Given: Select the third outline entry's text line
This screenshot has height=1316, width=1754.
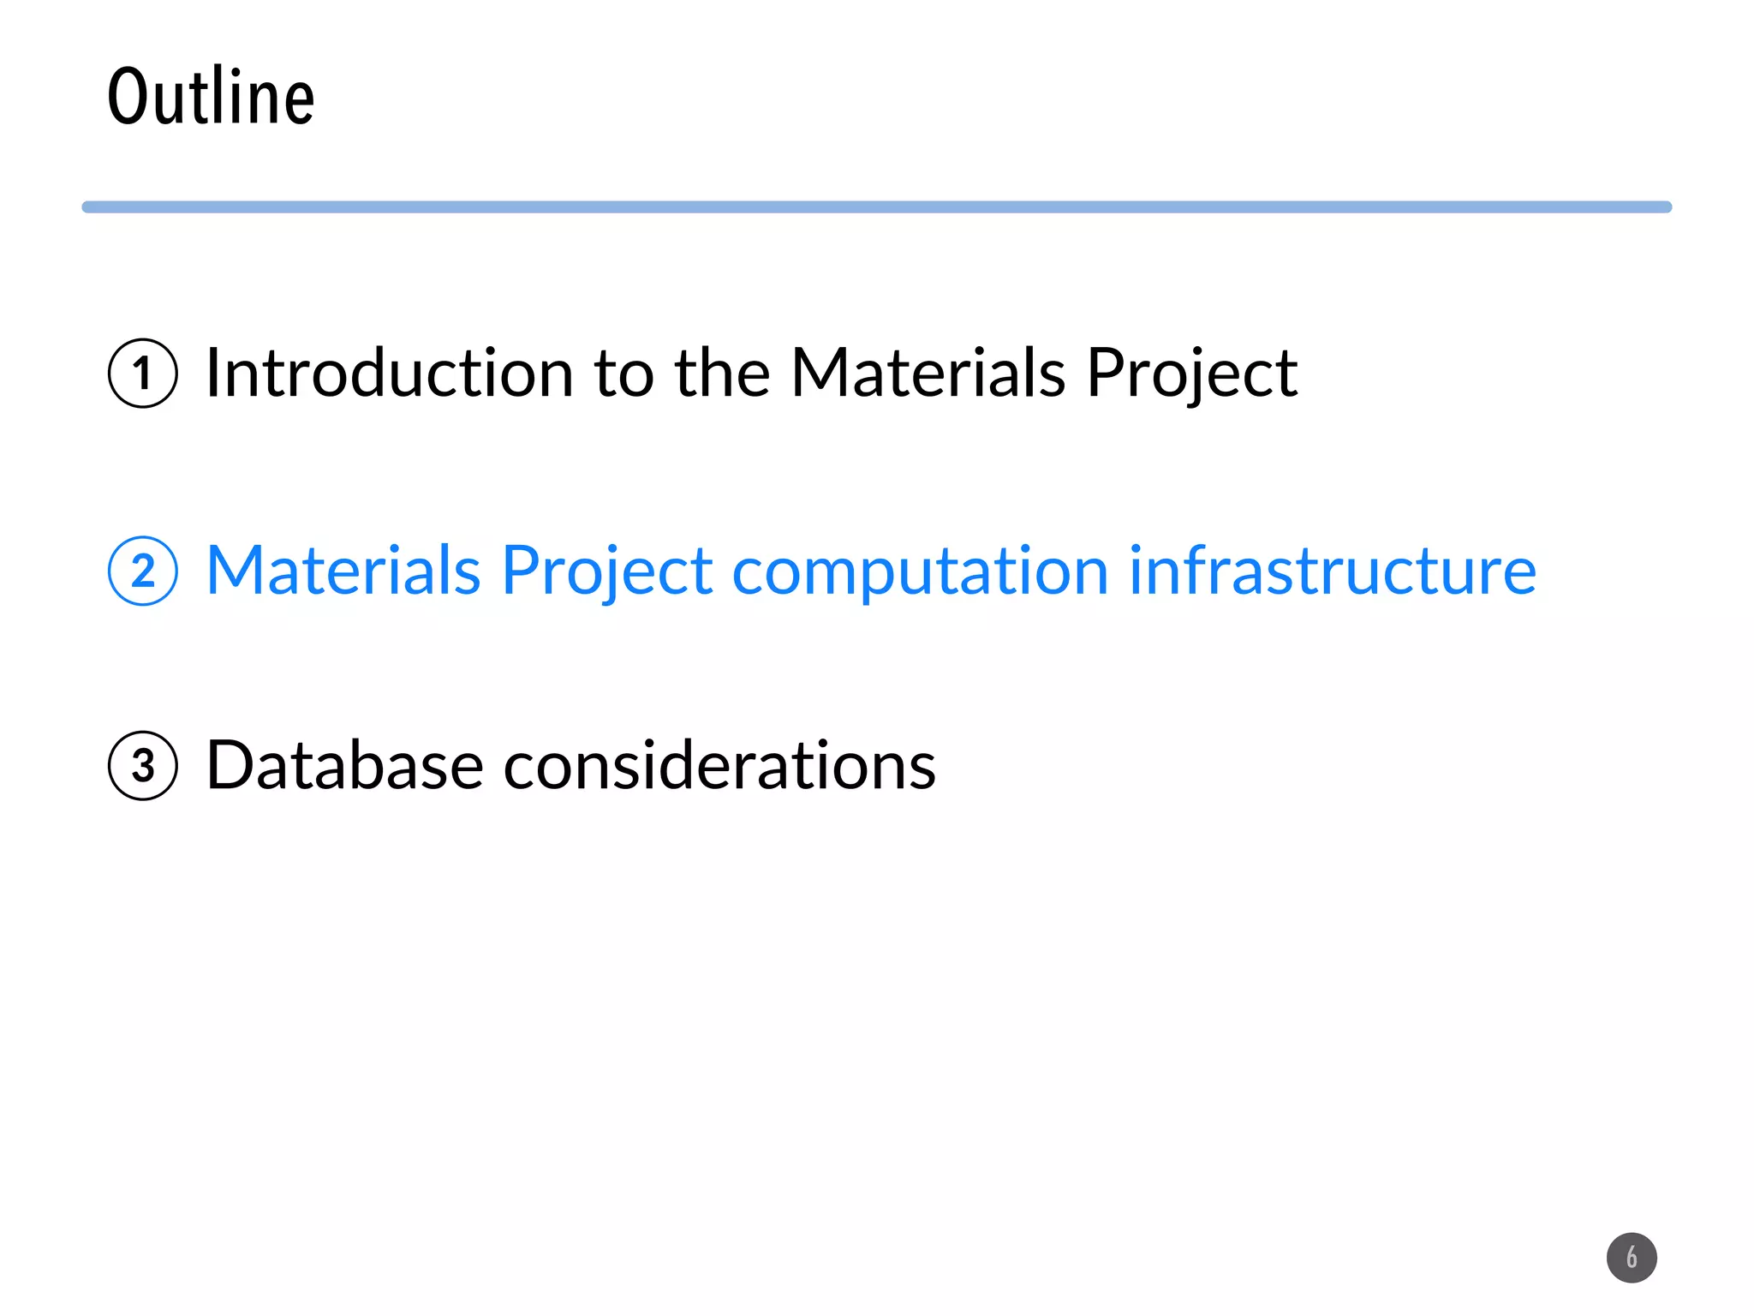Looking at the screenshot, I should [570, 765].
